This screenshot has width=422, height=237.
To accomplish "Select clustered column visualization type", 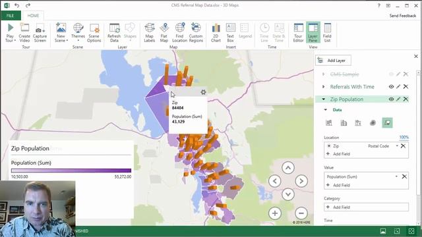I will point(344,123).
